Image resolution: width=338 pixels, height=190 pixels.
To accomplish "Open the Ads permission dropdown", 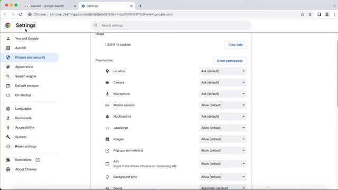I will point(223,164).
